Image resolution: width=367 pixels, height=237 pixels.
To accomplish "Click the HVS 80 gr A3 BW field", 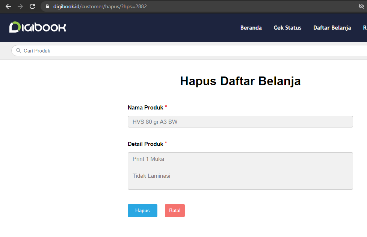I will click(x=240, y=122).
